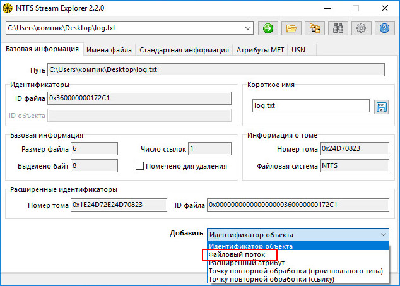Click the empty ID объекта field

coord(139,116)
